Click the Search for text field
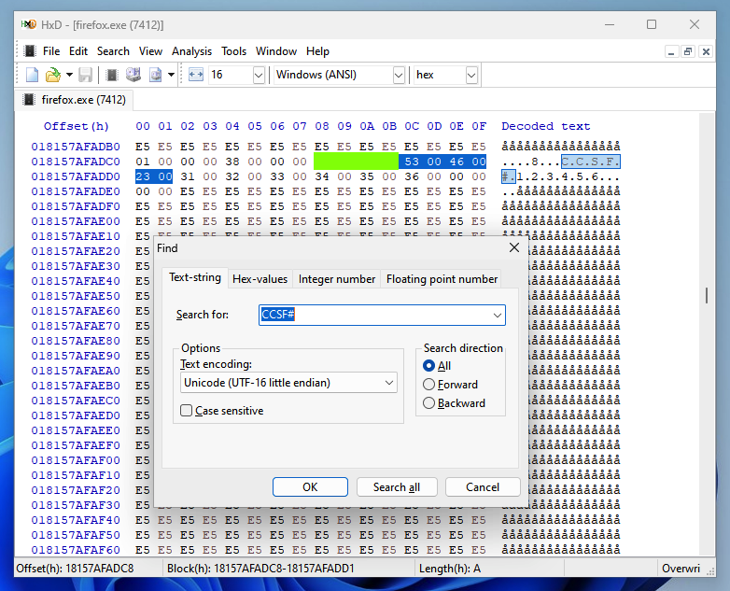The width and height of the screenshot is (730, 591). pyautogui.click(x=373, y=316)
